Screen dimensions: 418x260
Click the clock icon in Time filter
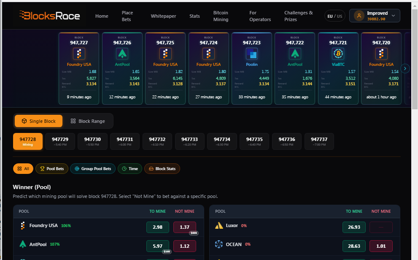click(x=124, y=168)
